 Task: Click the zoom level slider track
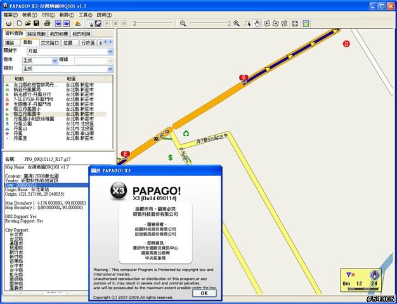[x=210, y=23]
